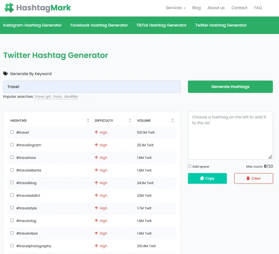Image resolution: width=279 pixels, height=254 pixels.
Task: Click the 1.7M Twit volume value
Action: [x=144, y=208]
